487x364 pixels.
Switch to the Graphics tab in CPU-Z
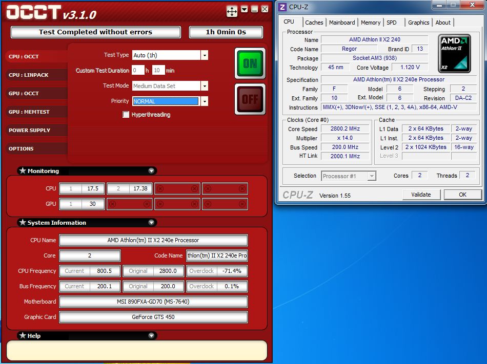click(x=418, y=23)
